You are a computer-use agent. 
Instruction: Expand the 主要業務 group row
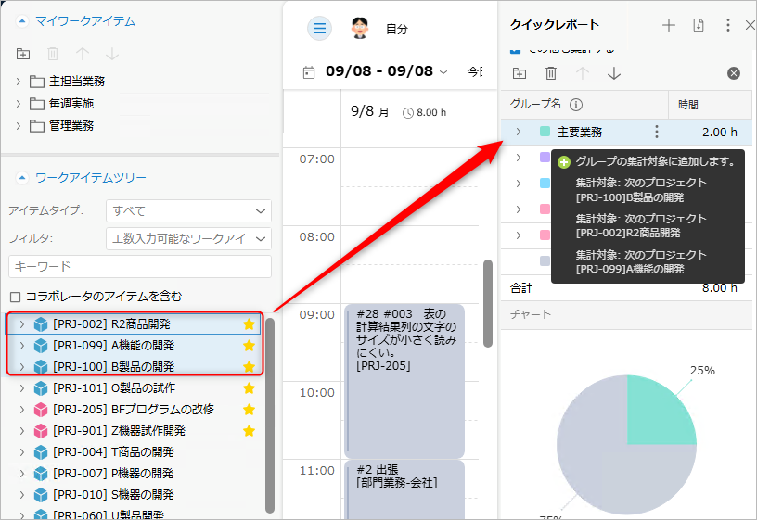pos(518,132)
